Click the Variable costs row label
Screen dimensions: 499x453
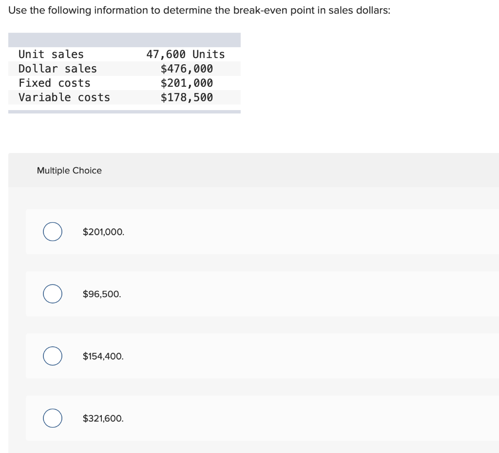64,97
